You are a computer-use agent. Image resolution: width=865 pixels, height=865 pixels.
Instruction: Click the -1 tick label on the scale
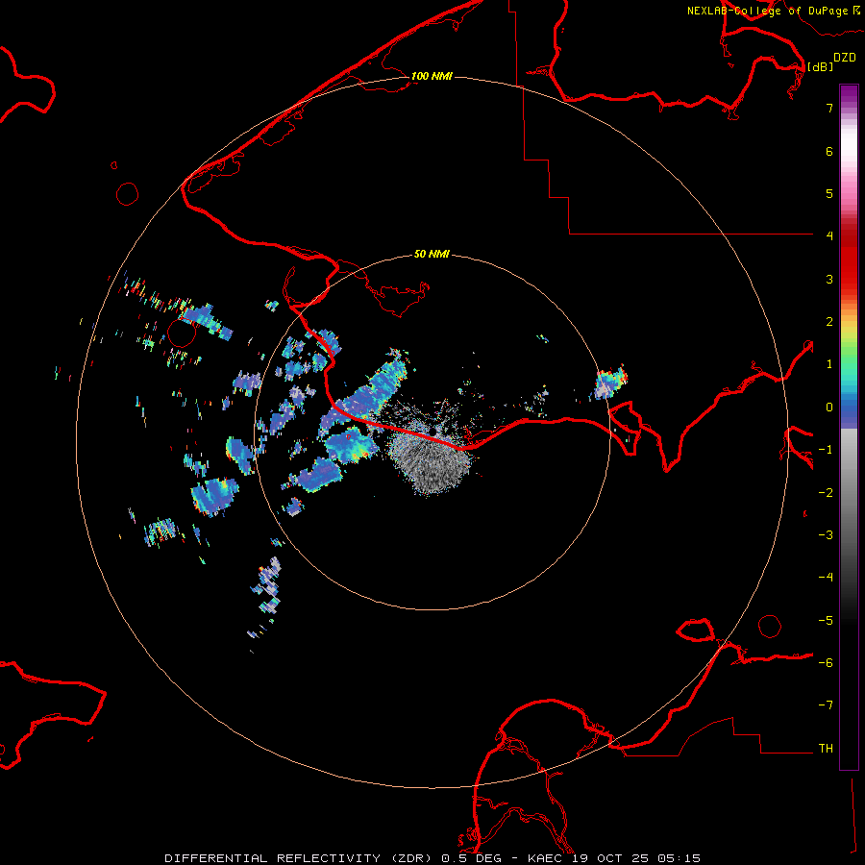(x=826, y=450)
